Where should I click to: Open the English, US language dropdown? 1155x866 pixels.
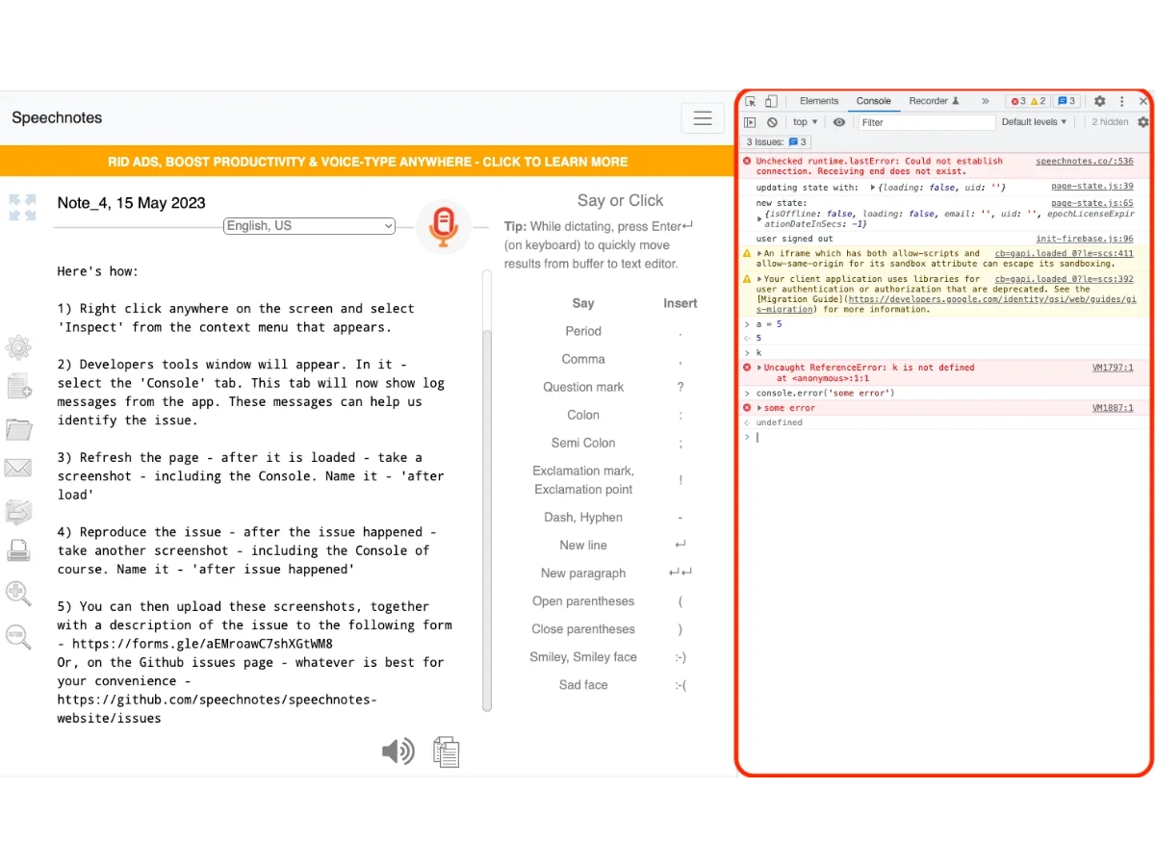pos(310,226)
